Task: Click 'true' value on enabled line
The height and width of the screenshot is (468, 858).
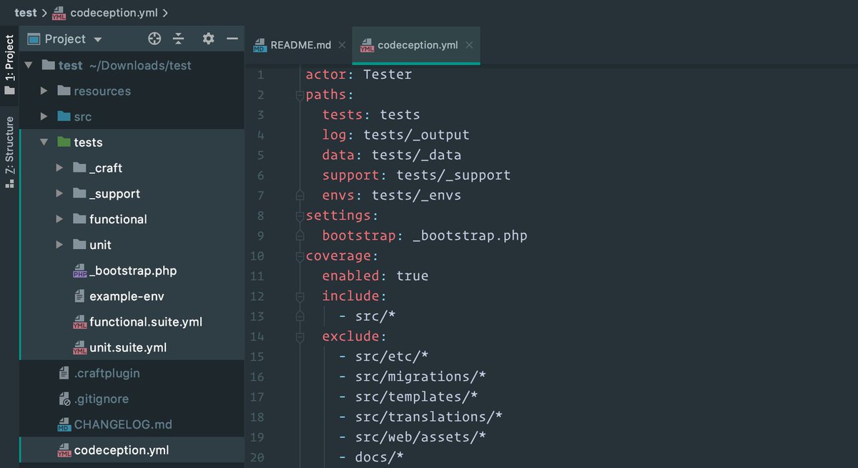Action: point(413,276)
